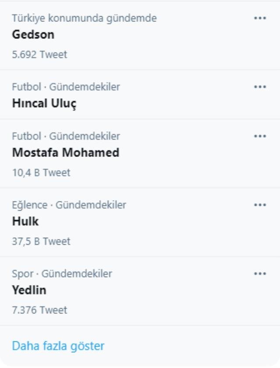Open the Mostafa Mohamed trending topic
Screen dimensions: 280x368
pyautogui.click(x=66, y=153)
